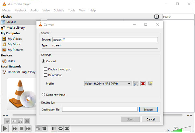The width and height of the screenshot is (195, 133).
Task: Open the Media menu
Action: 6,10
